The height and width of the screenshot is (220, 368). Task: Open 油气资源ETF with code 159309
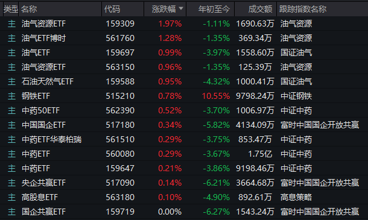coord(184,24)
